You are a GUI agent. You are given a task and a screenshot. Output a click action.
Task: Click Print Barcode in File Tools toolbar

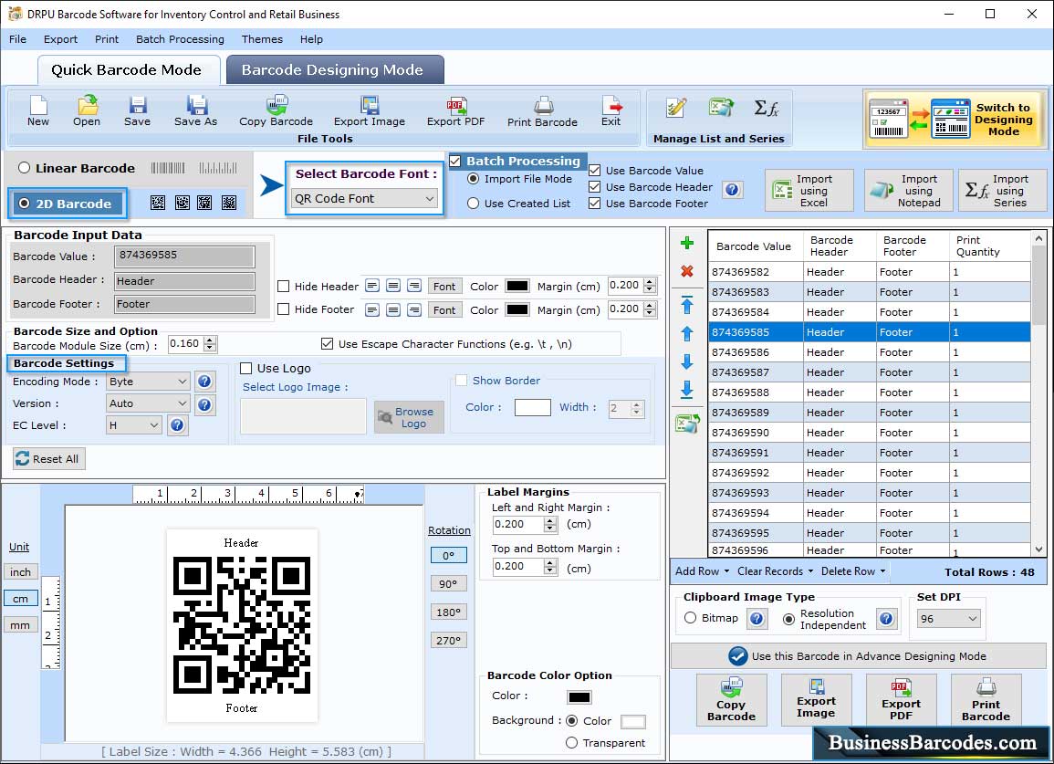click(x=542, y=111)
